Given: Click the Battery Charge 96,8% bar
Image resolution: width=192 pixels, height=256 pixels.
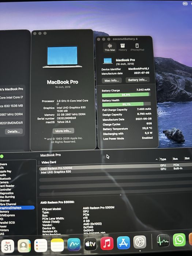Looking at the screenshot, I should (126, 95).
